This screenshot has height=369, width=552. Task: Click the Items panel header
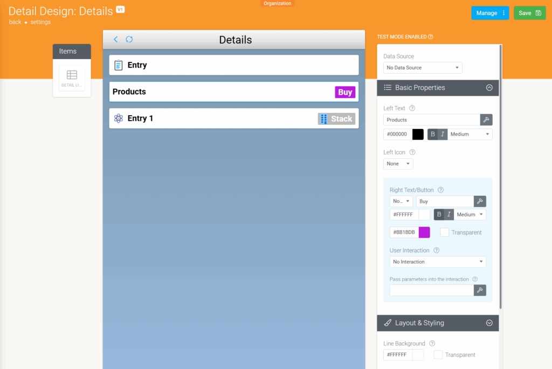[72, 51]
